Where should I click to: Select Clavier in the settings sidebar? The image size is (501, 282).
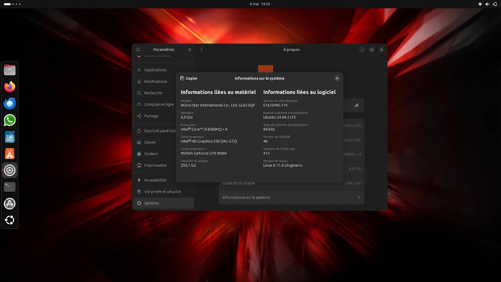164,142
